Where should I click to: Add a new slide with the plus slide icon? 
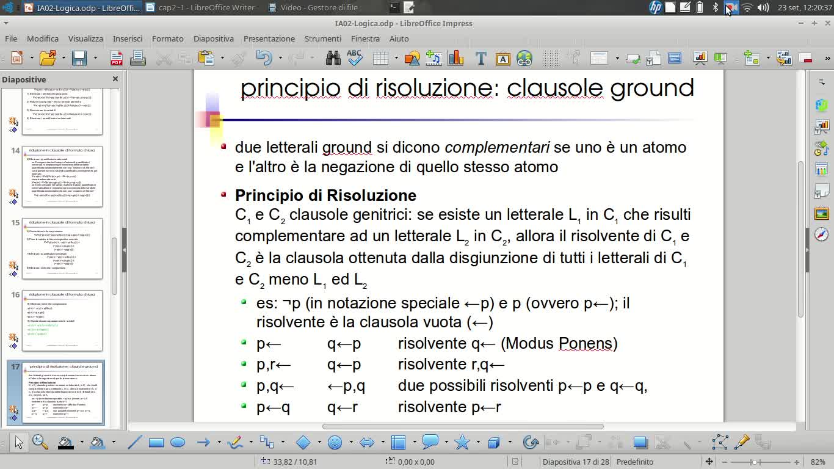(x=752, y=58)
